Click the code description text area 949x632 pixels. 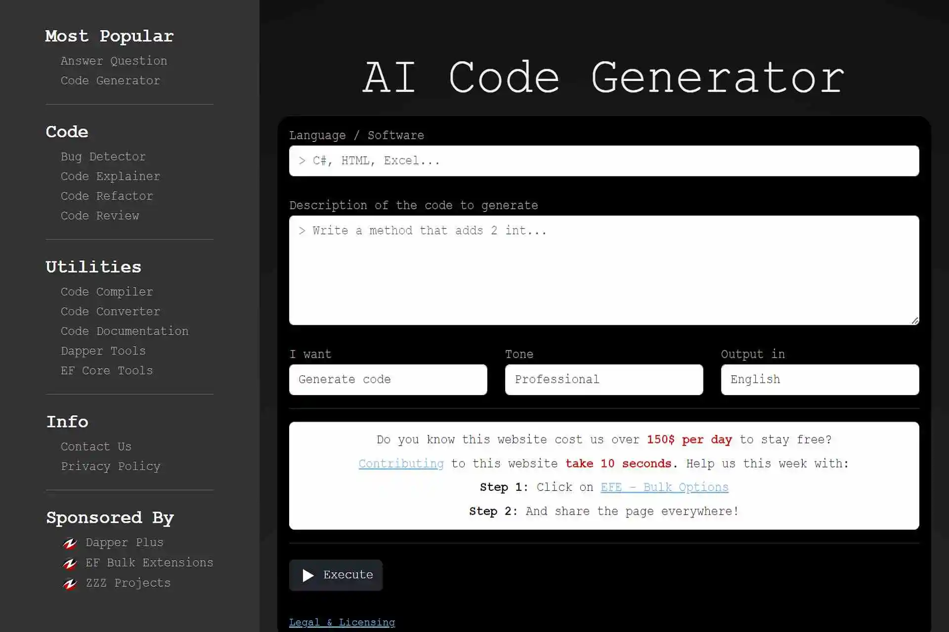pos(604,270)
